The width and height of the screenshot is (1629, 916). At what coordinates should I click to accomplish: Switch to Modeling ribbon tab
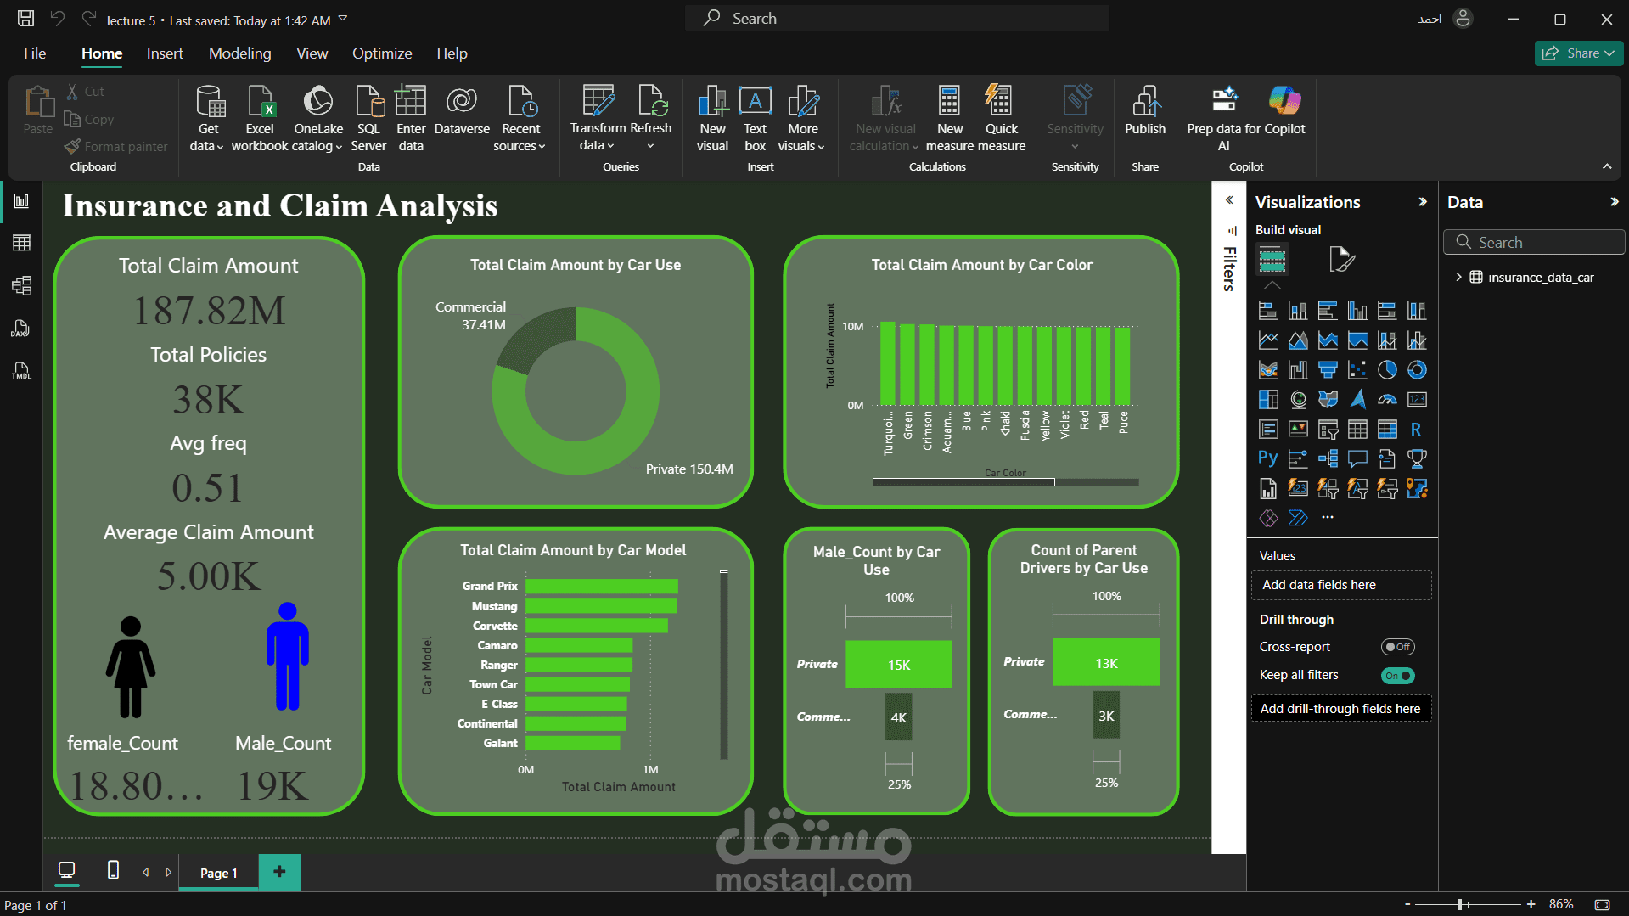240,53
